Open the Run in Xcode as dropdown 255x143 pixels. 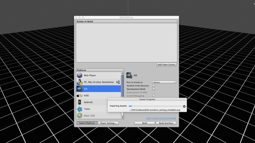(x=164, y=82)
